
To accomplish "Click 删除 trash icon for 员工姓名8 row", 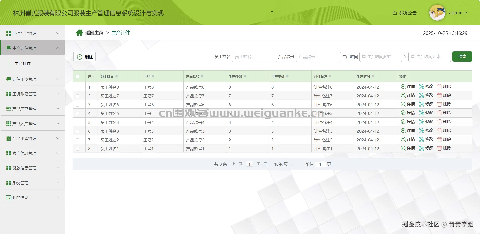I will [439, 87].
